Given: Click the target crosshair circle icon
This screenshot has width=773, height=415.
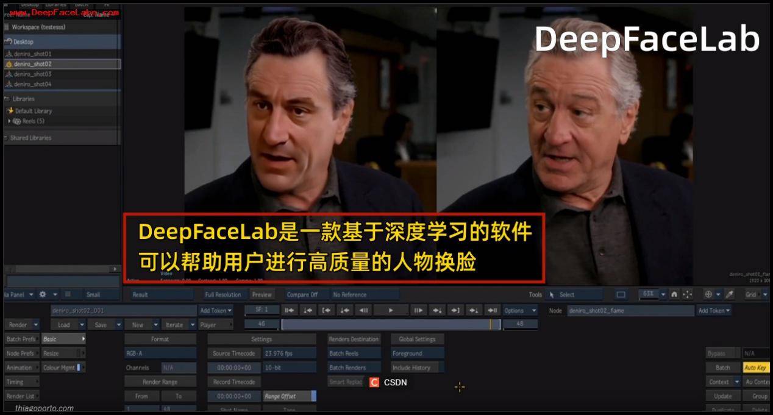Looking at the screenshot, I should click(x=708, y=294).
